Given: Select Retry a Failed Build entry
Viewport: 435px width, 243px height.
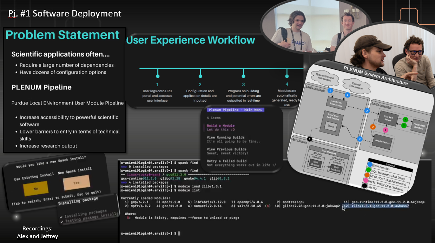Looking at the screenshot, I should pos(226,161).
